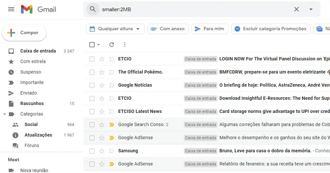Open Google AdSense Relatório de fevereiro email
Image resolution: width=330 pixels, height=173 pixels.
(207, 164)
